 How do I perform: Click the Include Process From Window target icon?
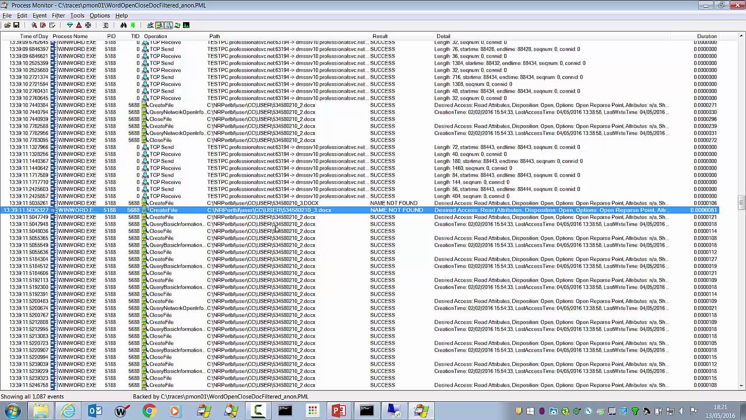click(x=88, y=25)
